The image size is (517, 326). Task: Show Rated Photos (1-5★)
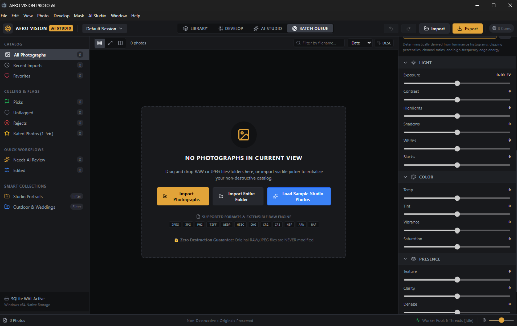coord(44,133)
